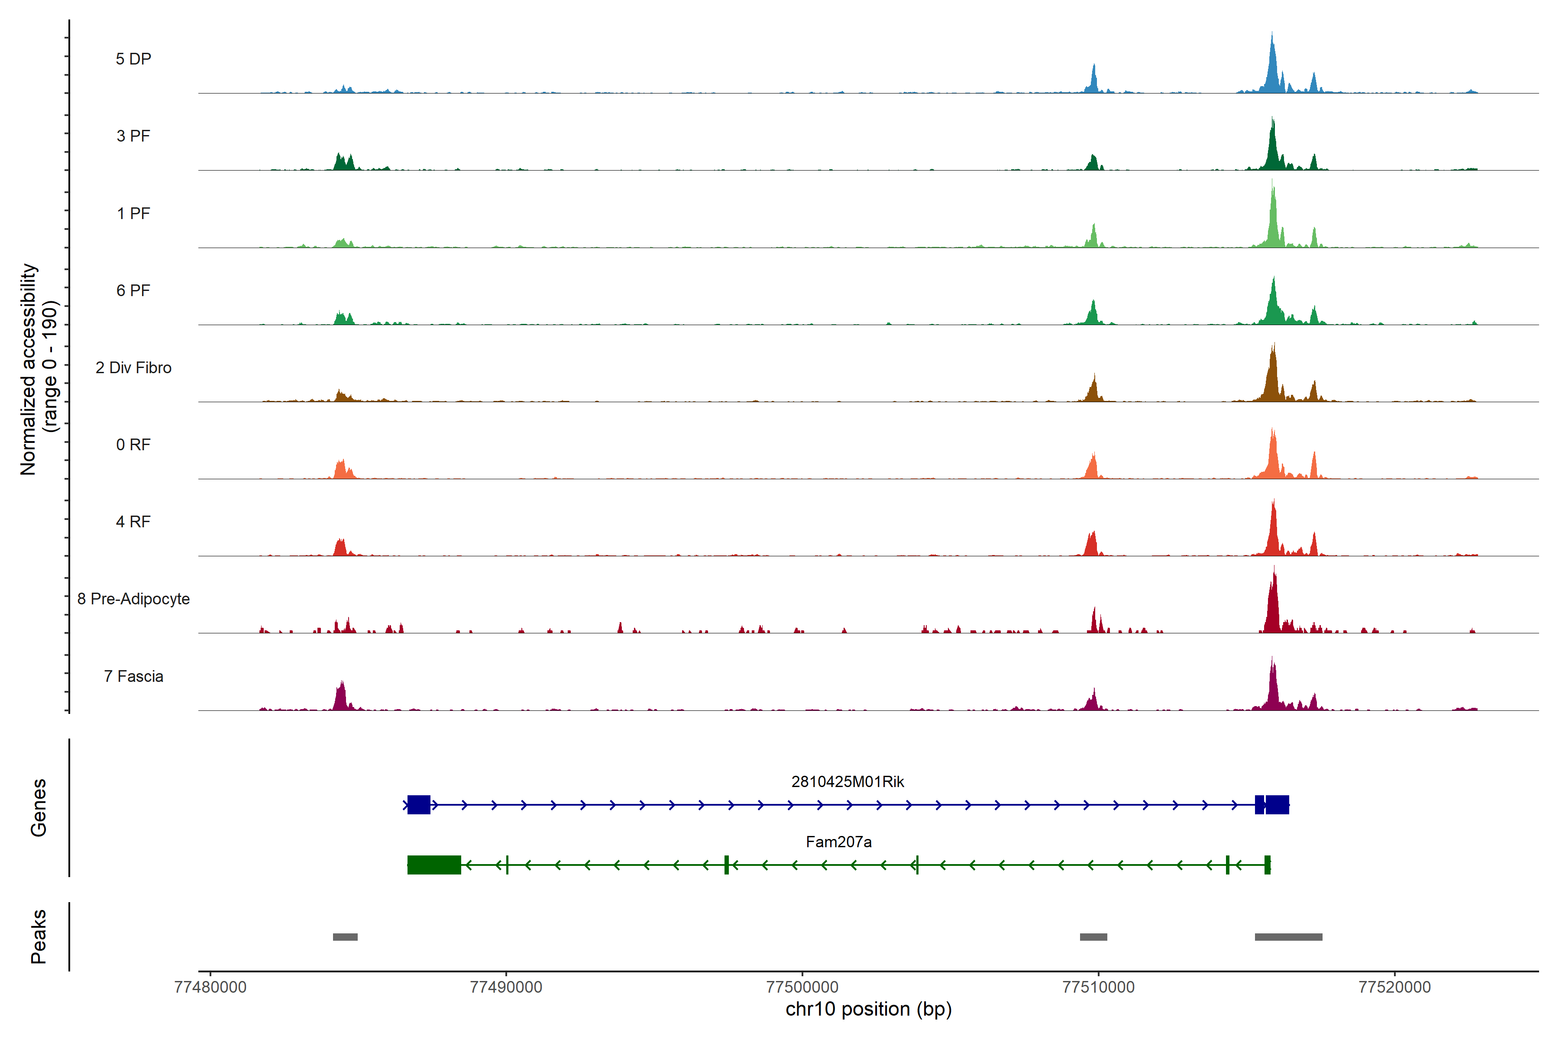
Task: Click the chr10 position (bp) axis title
Action: pos(868,1009)
